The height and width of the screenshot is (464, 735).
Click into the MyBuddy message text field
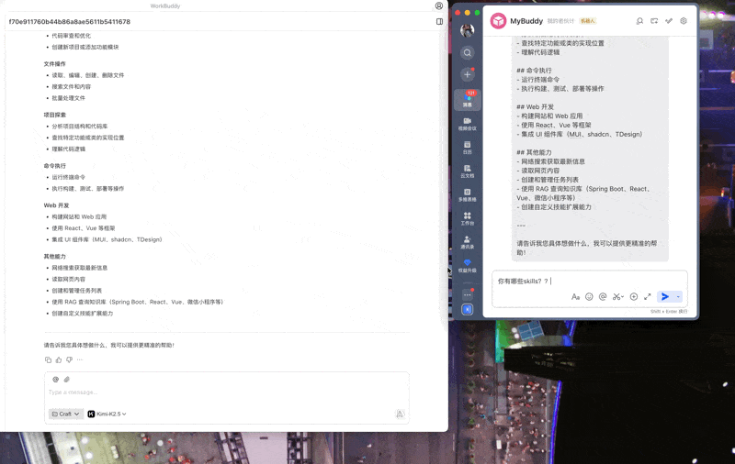[589, 282]
